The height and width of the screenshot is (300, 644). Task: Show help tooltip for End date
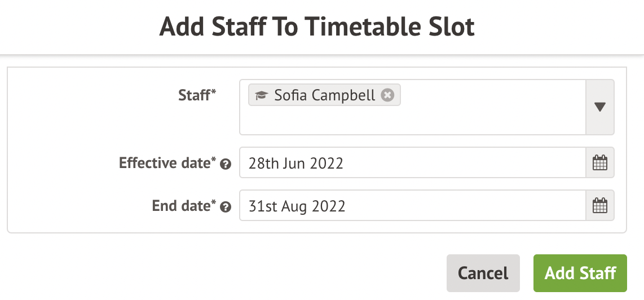(226, 207)
